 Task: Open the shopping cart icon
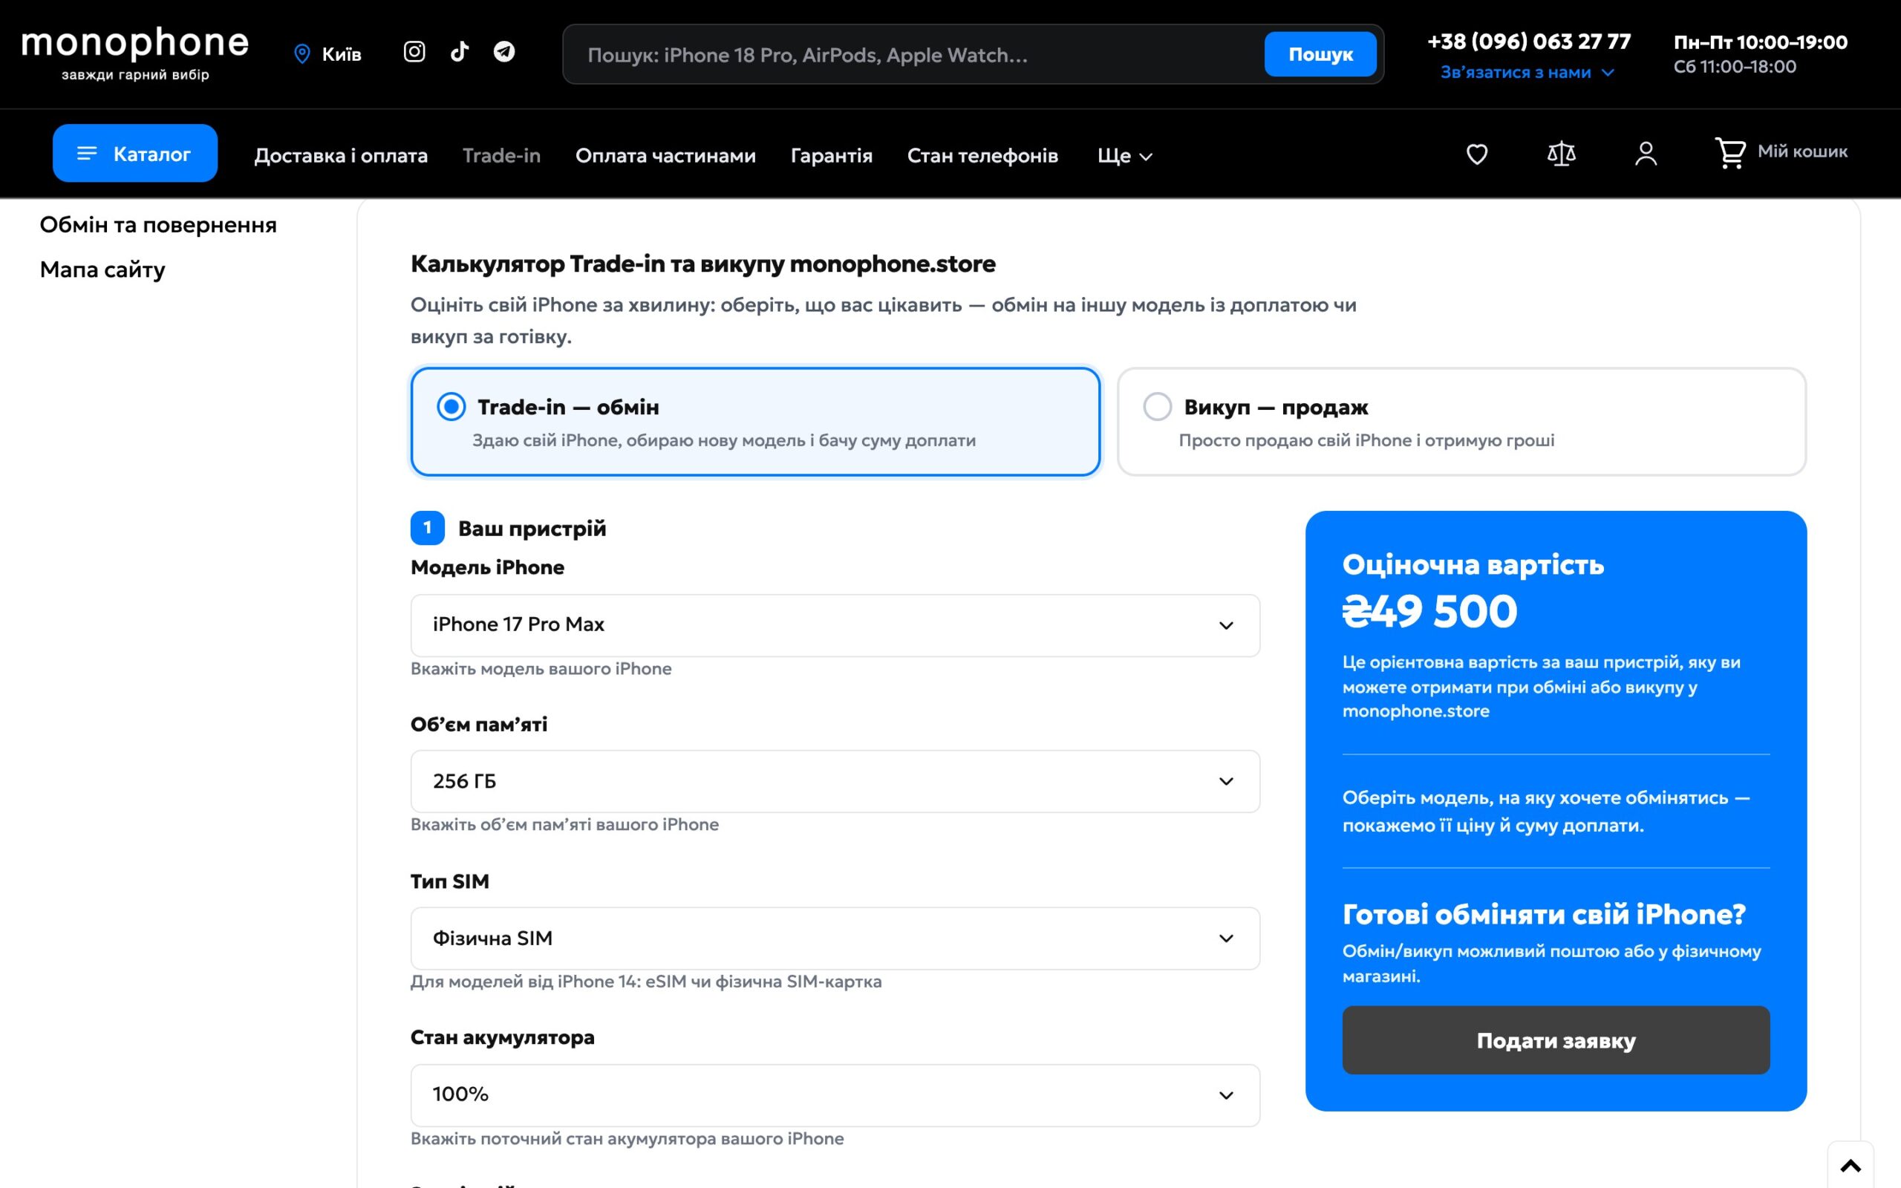click(1729, 153)
